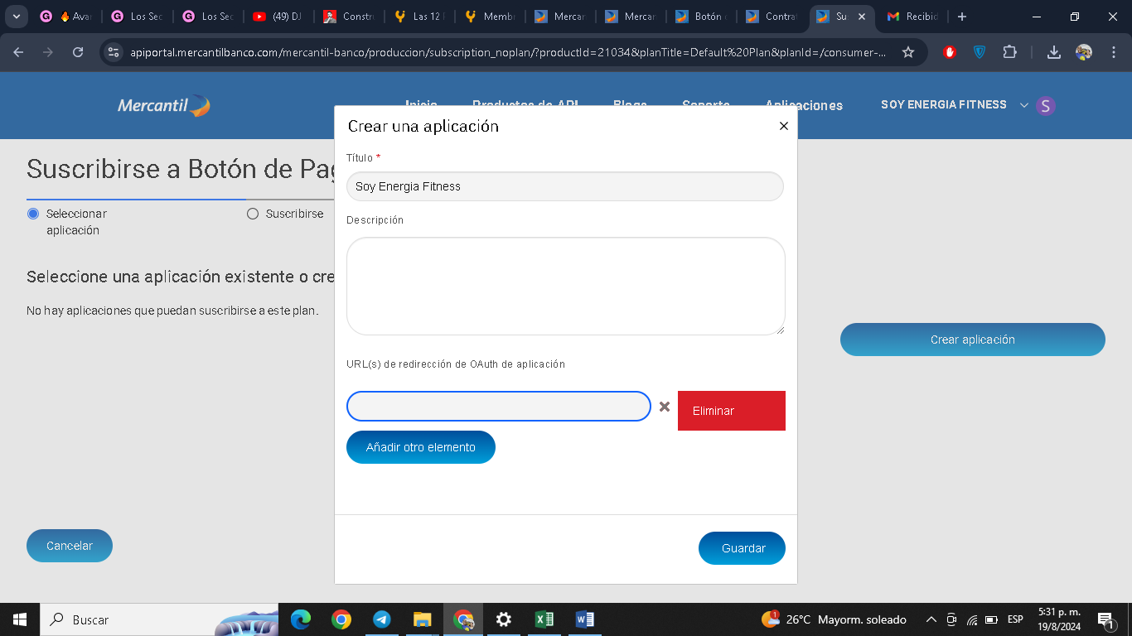This screenshot has height=636, width=1132.
Task: Show hidden system tray icons
Action: click(931, 619)
